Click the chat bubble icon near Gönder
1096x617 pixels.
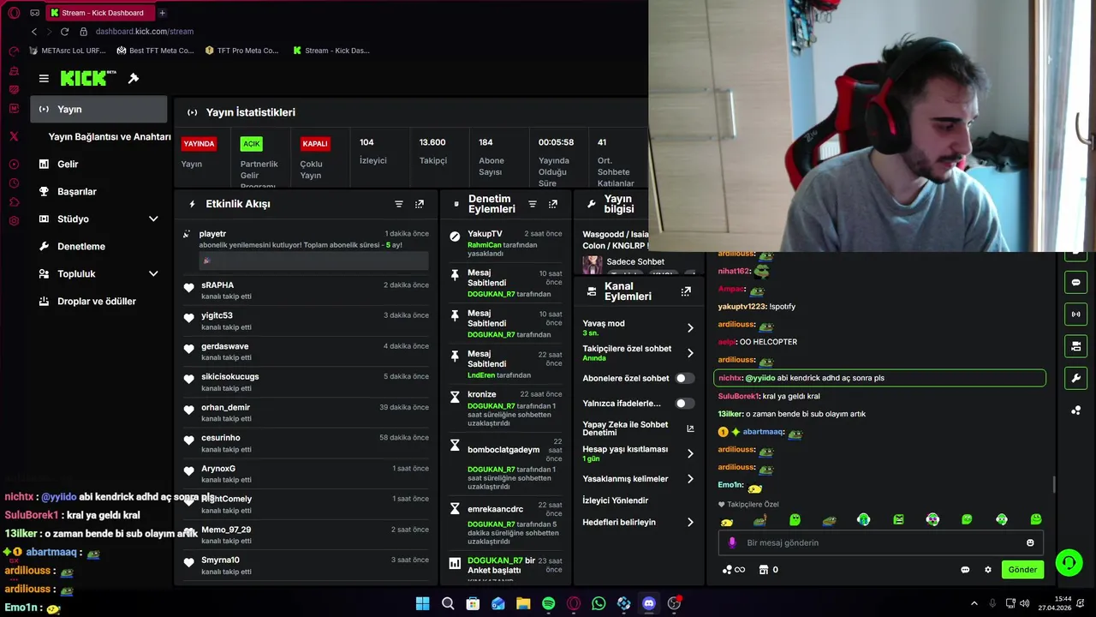[x=965, y=570]
